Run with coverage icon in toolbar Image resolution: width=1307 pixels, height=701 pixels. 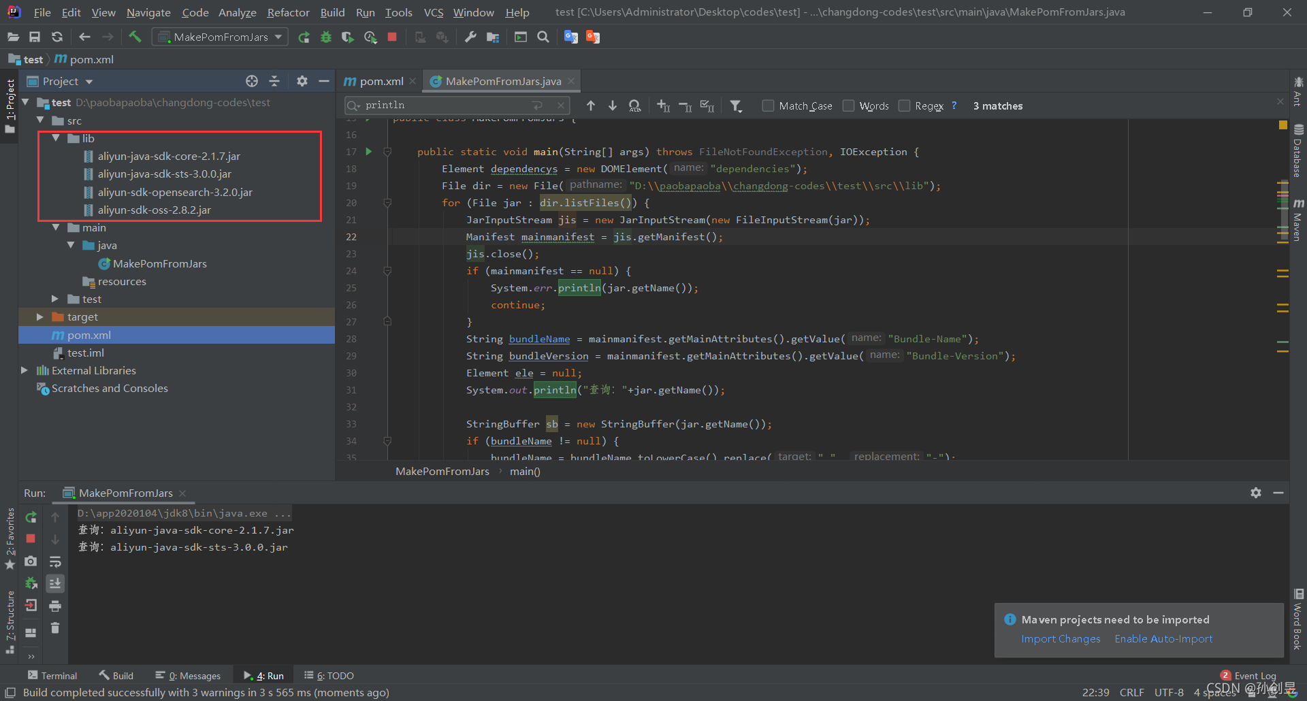348,37
